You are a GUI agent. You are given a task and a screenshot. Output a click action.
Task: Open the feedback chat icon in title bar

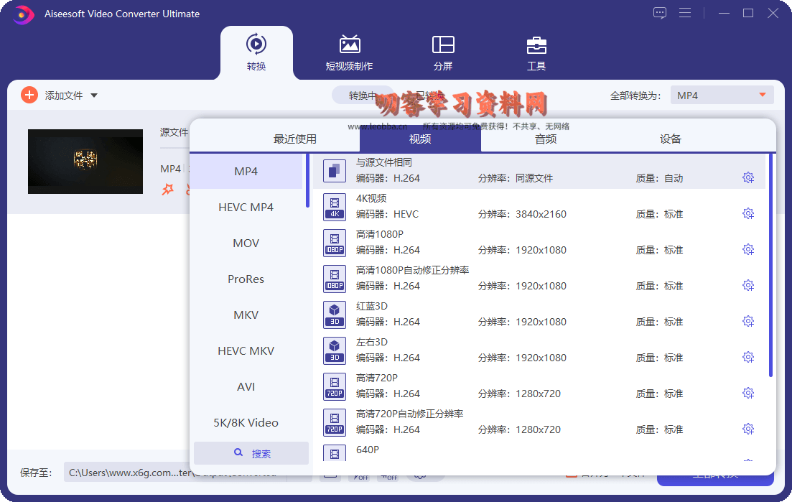pyautogui.click(x=659, y=13)
